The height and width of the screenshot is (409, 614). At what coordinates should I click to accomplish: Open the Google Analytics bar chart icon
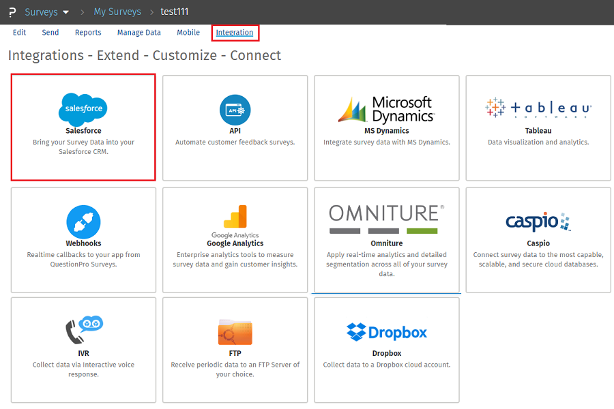tap(235, 217)
